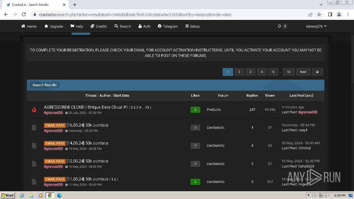Toggle the [asc] sort order link
Screen dimensions: 354x199
(309, 95)
